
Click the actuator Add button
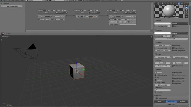click(126, 19)
